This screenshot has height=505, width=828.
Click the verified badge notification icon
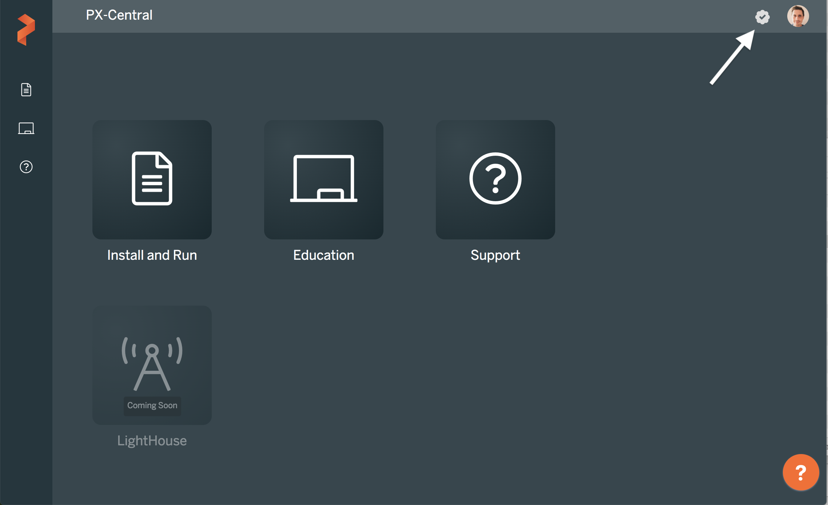(x=763, y=15)
